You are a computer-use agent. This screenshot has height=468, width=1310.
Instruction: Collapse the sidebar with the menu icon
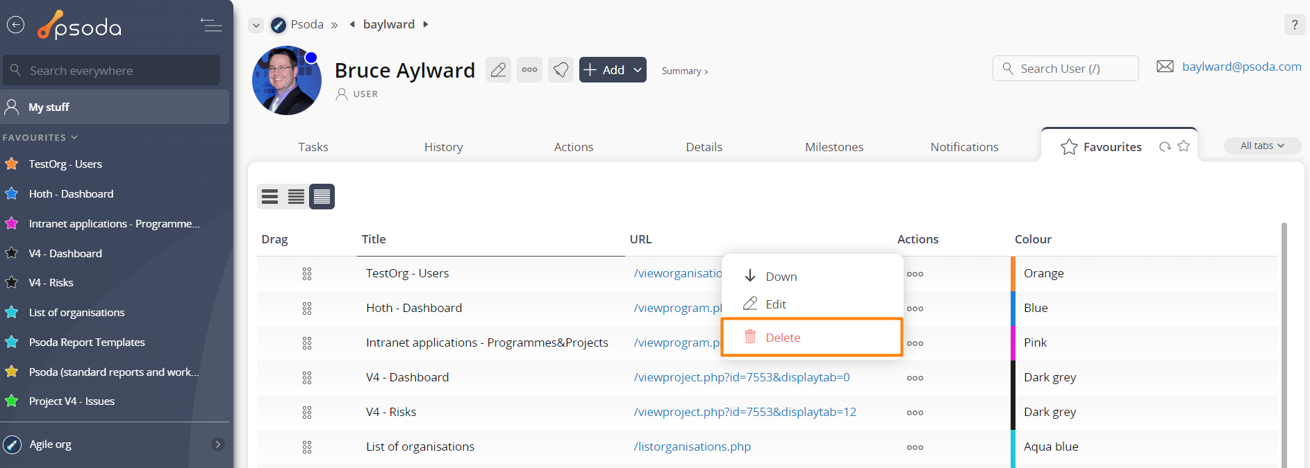(x=211, y=25)
